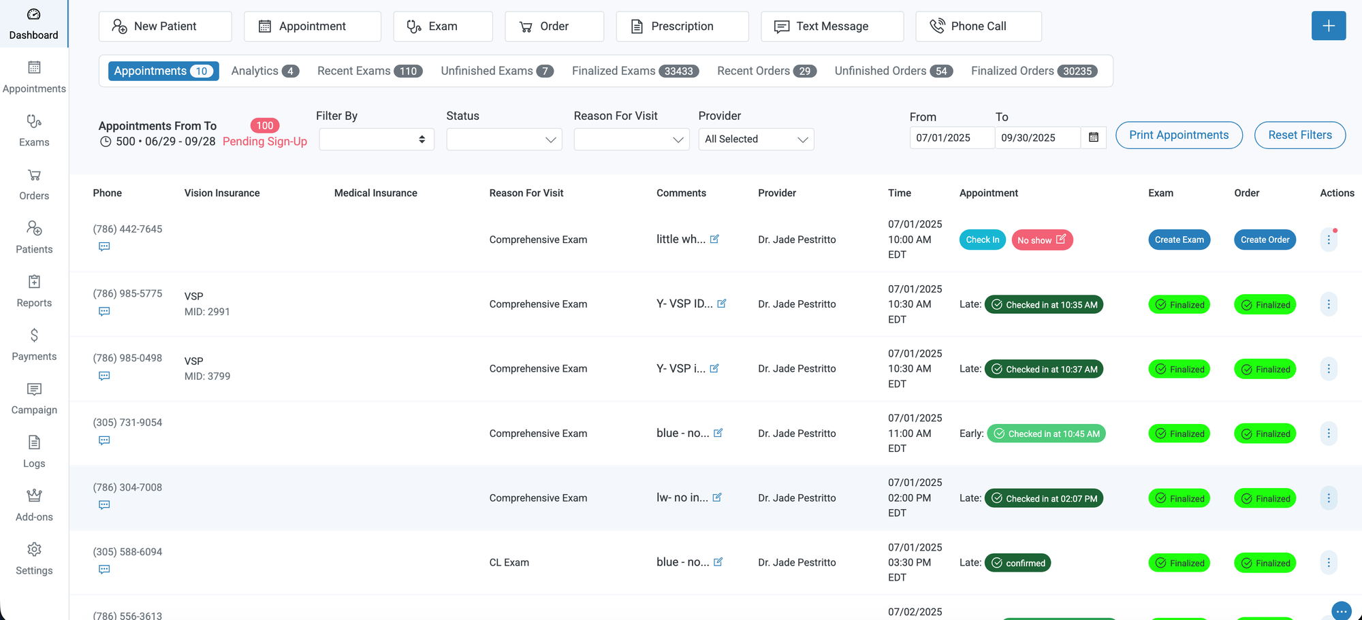Open the date range calendar picker

pos(1093,137)
